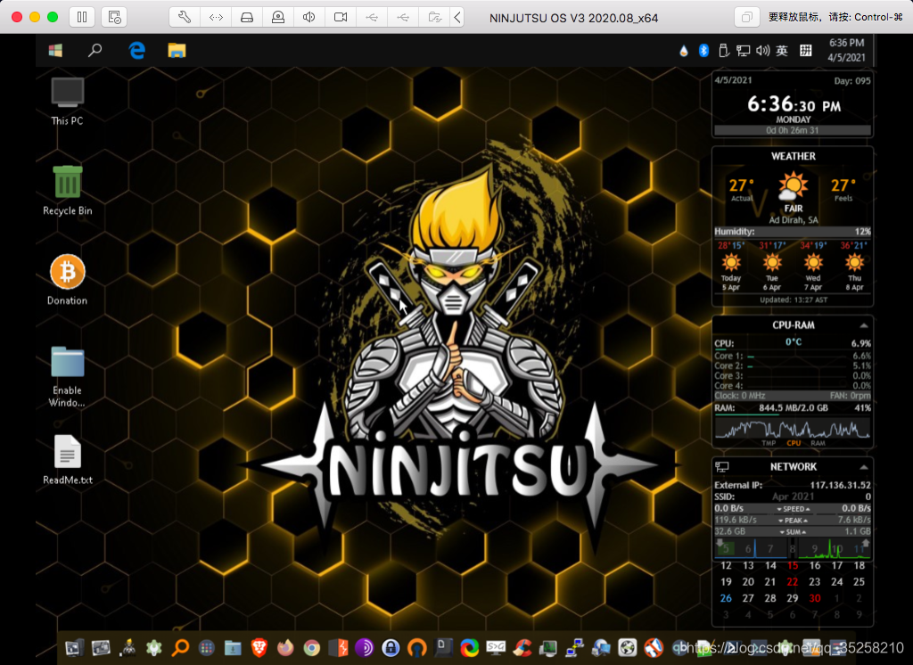This screenshot has width=913, height=665.
Task: Open the orange magnifier search dock icon
Action: pyautogui.click(x=180, y=647)
